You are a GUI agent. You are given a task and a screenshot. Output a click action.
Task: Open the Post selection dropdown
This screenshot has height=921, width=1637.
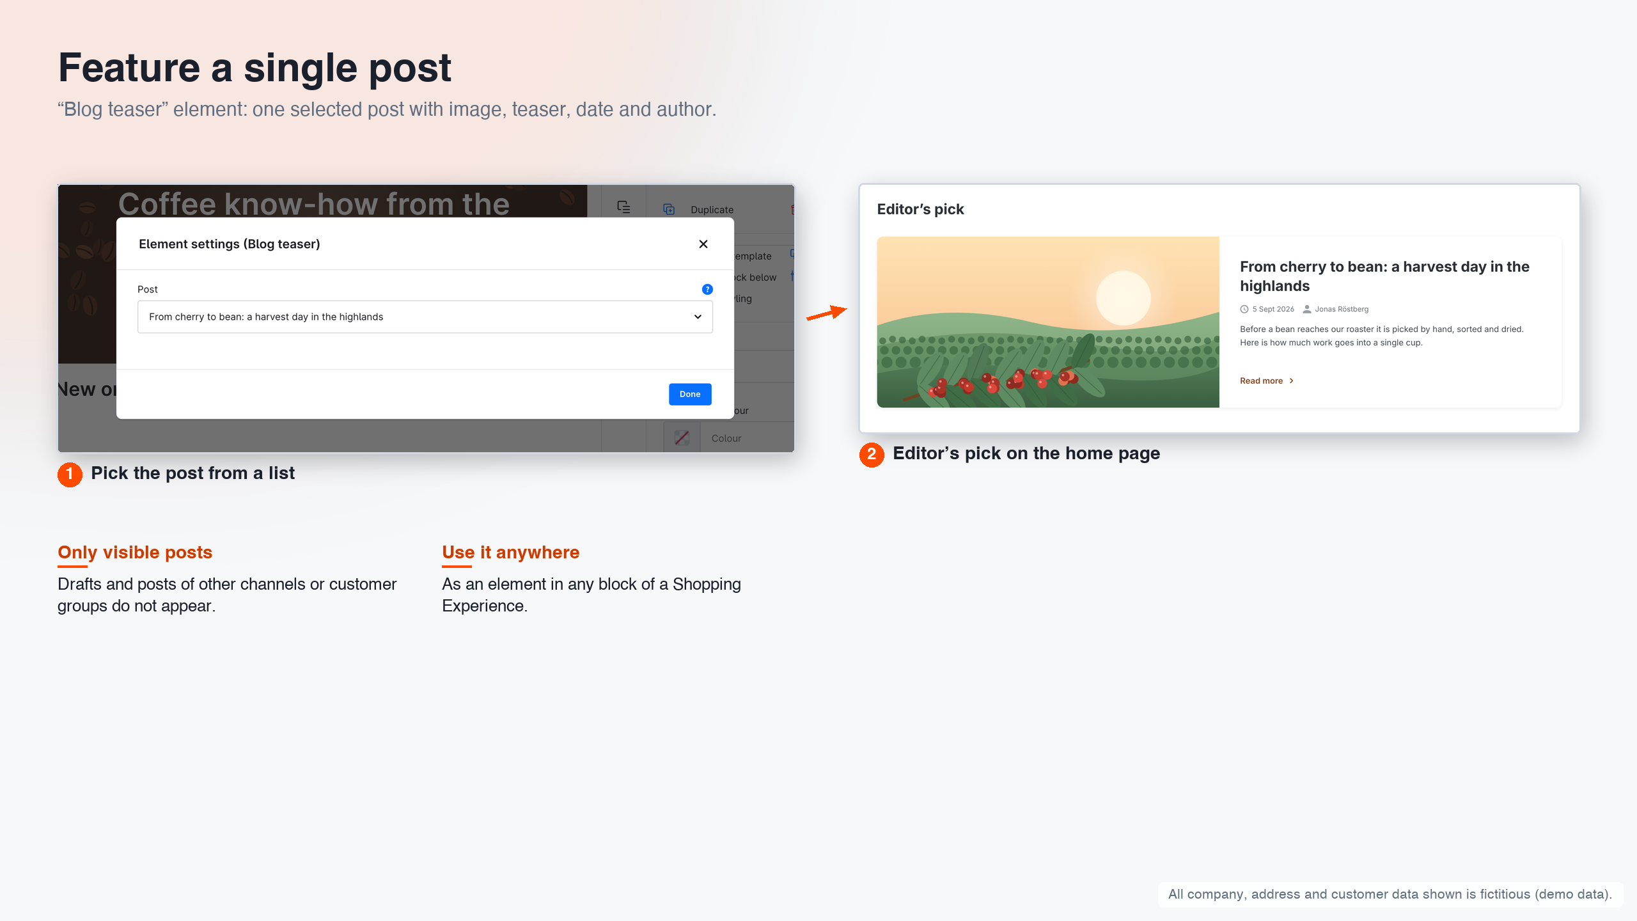point(425,317)
